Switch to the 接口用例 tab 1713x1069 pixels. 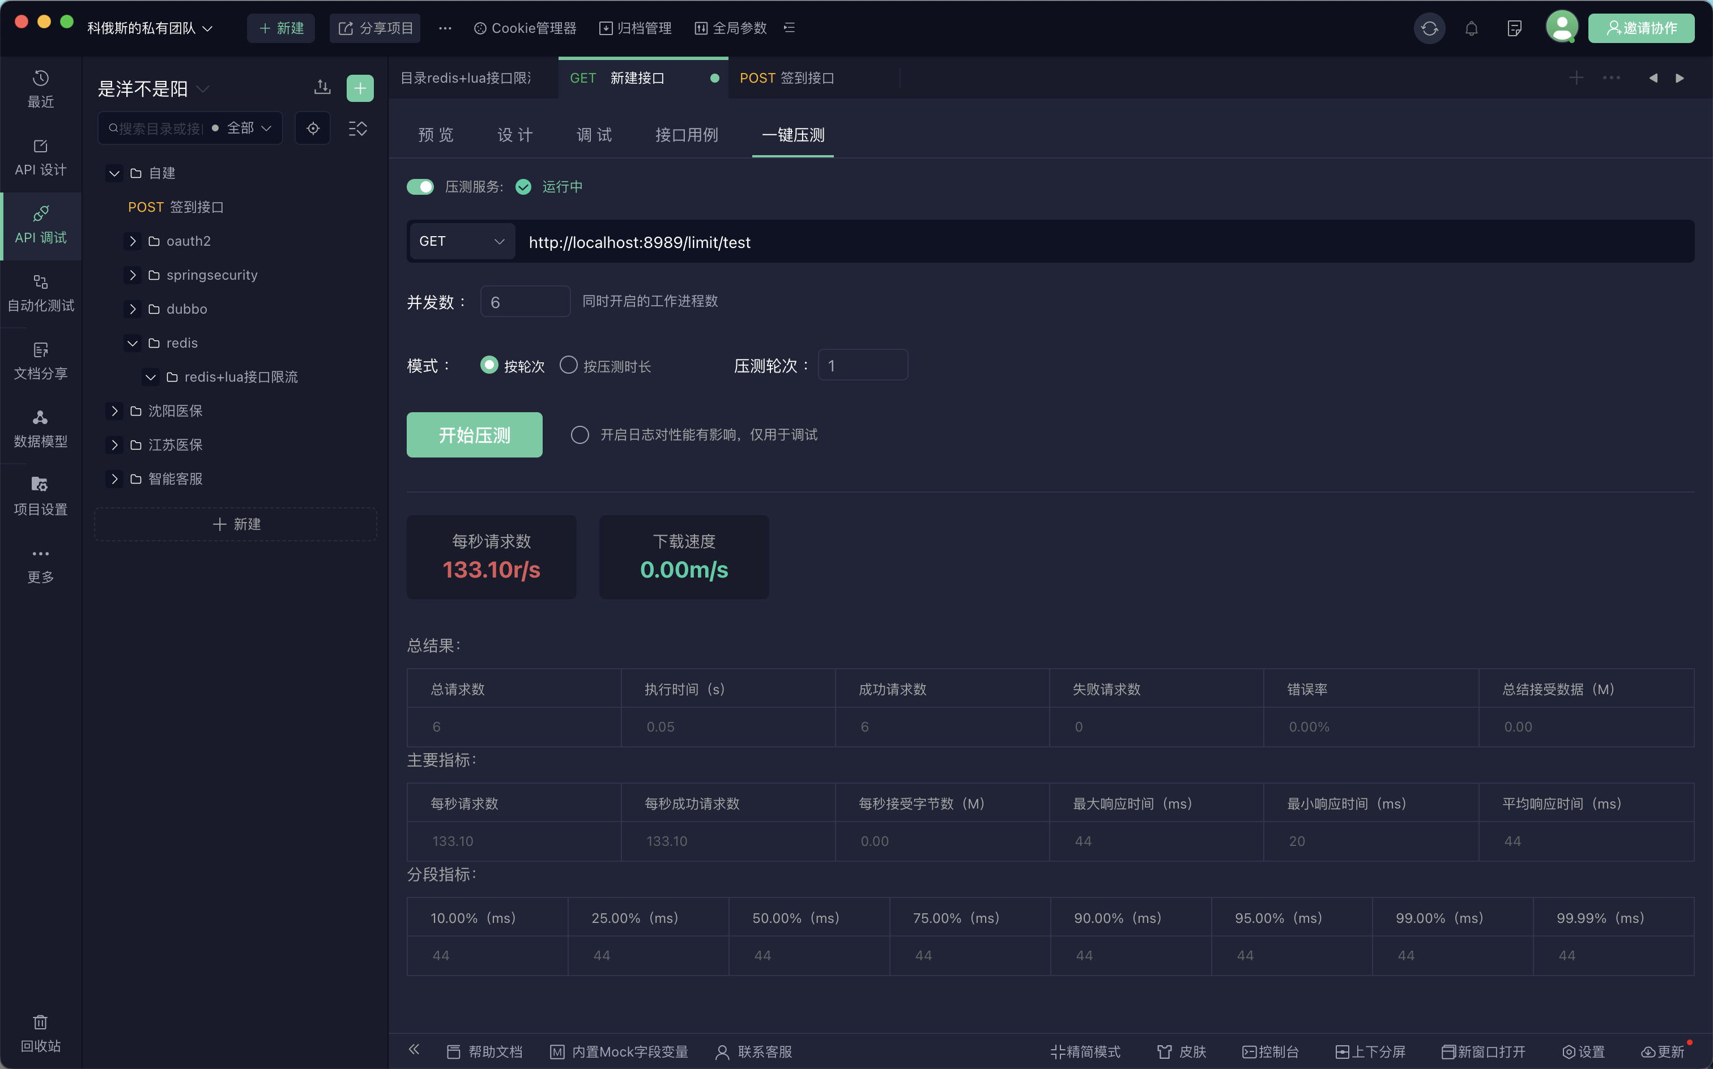tap(686, 135)
